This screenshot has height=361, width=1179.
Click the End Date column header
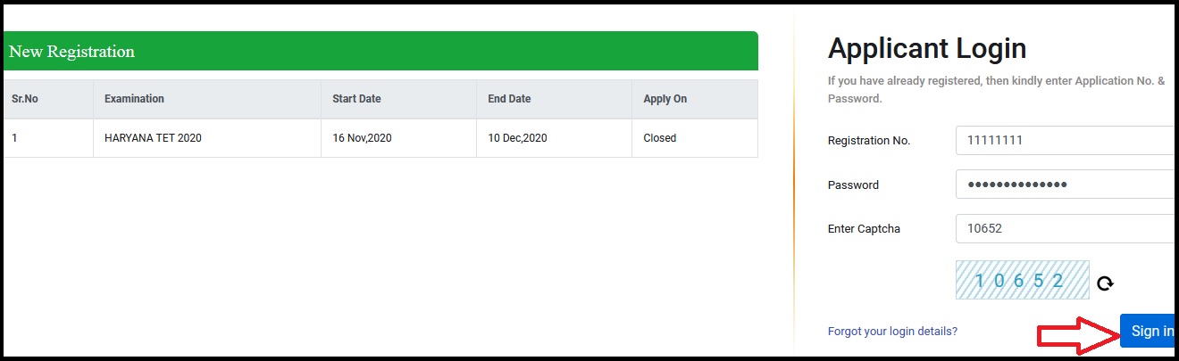509,99
